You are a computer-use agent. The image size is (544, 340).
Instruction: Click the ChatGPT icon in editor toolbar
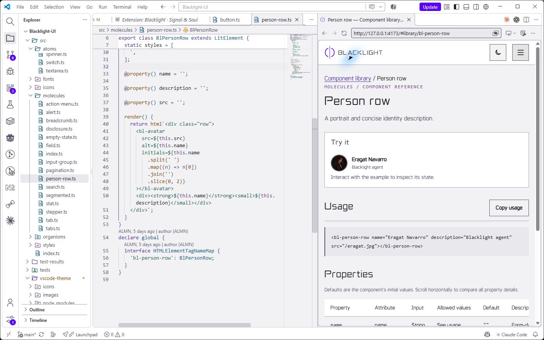pos(516,20)
